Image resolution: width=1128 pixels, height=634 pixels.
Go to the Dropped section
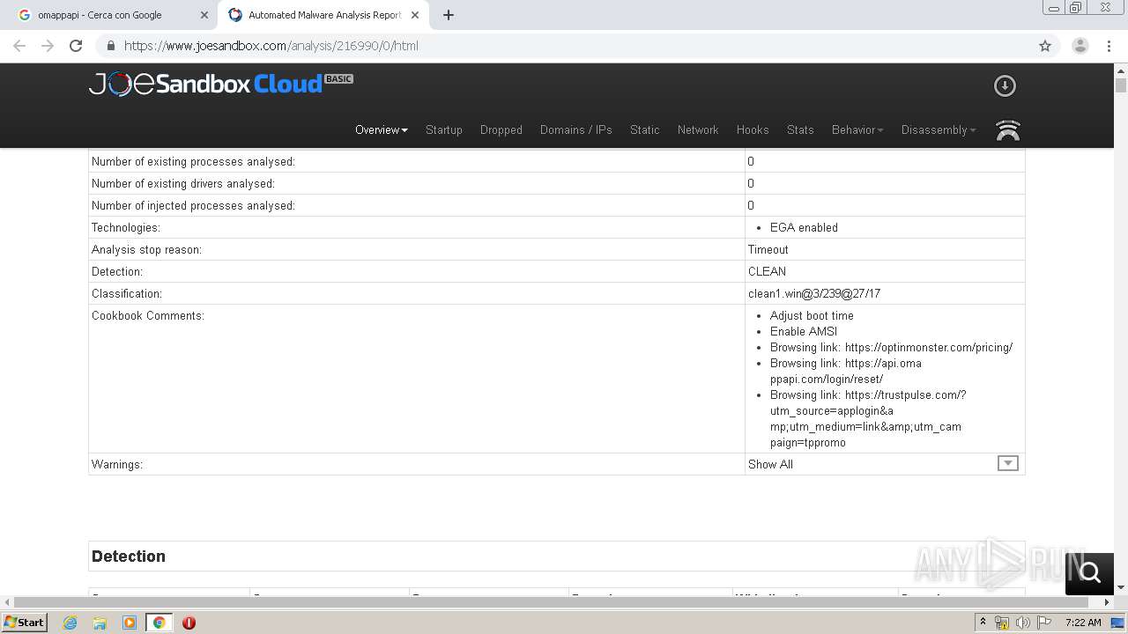(x=501, y=129)
